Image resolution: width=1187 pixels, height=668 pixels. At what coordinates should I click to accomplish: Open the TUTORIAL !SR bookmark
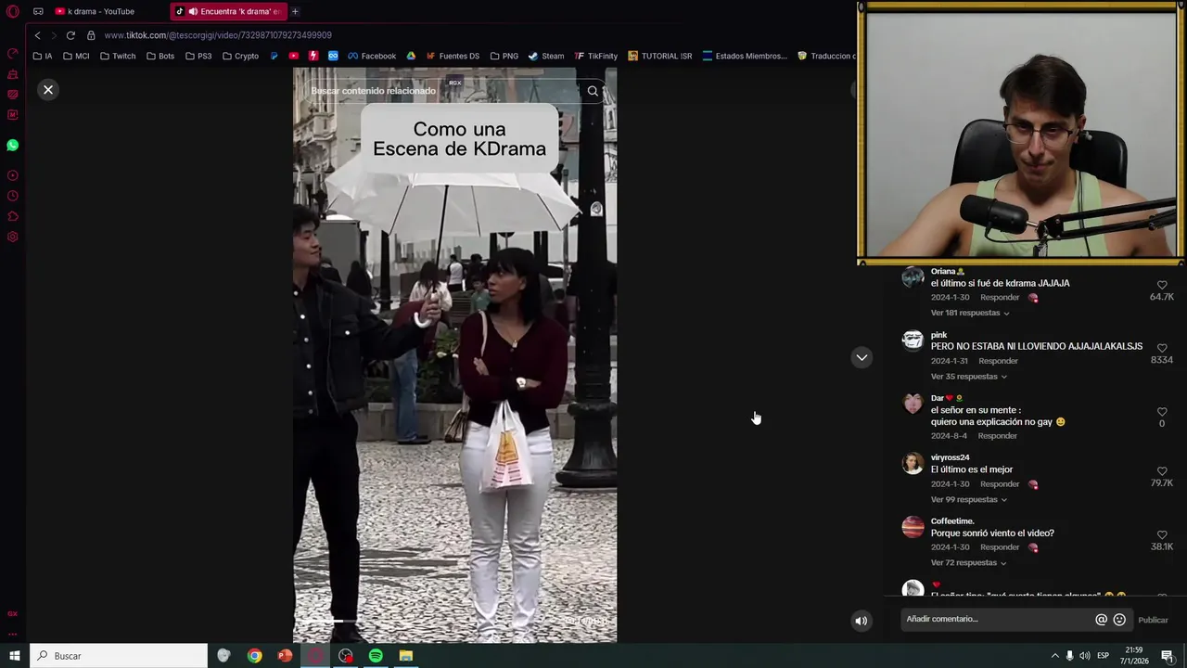(660, 56)
